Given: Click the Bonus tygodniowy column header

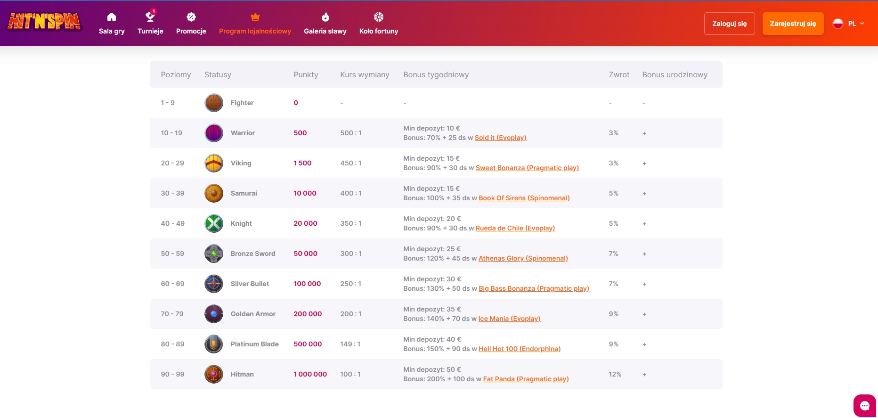Looking at the screenshot, I should pyautogui.click(x=436, y=74).
